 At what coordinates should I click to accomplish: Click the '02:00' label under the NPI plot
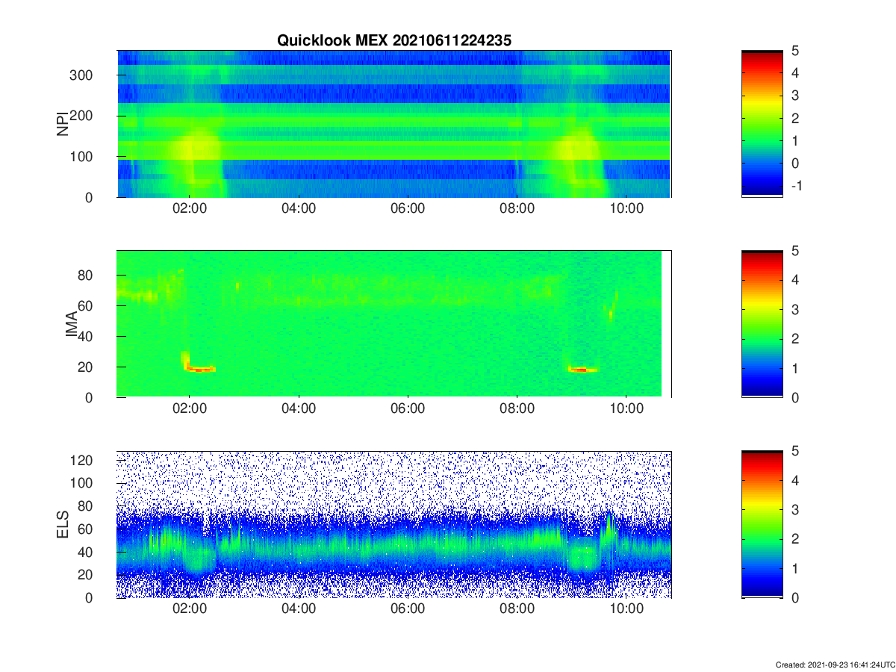click(x=190, y=209)
